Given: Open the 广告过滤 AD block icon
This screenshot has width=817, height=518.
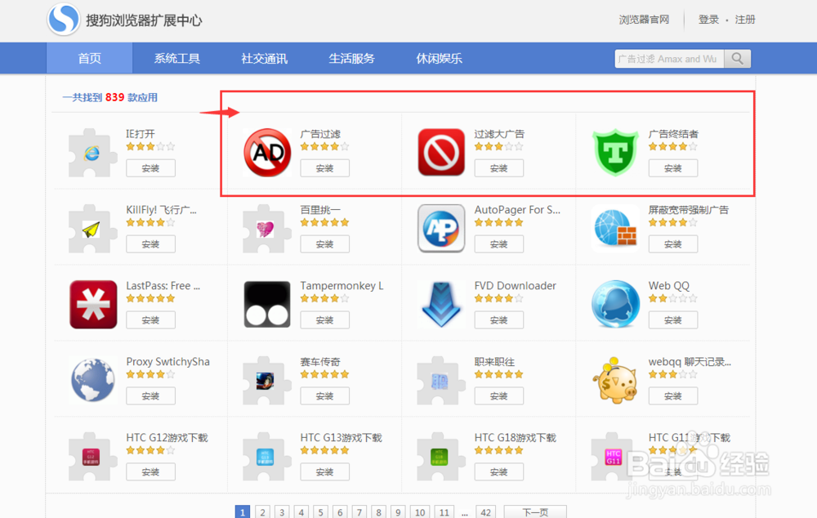Looking at the screenshot, I should click(267, 153).
